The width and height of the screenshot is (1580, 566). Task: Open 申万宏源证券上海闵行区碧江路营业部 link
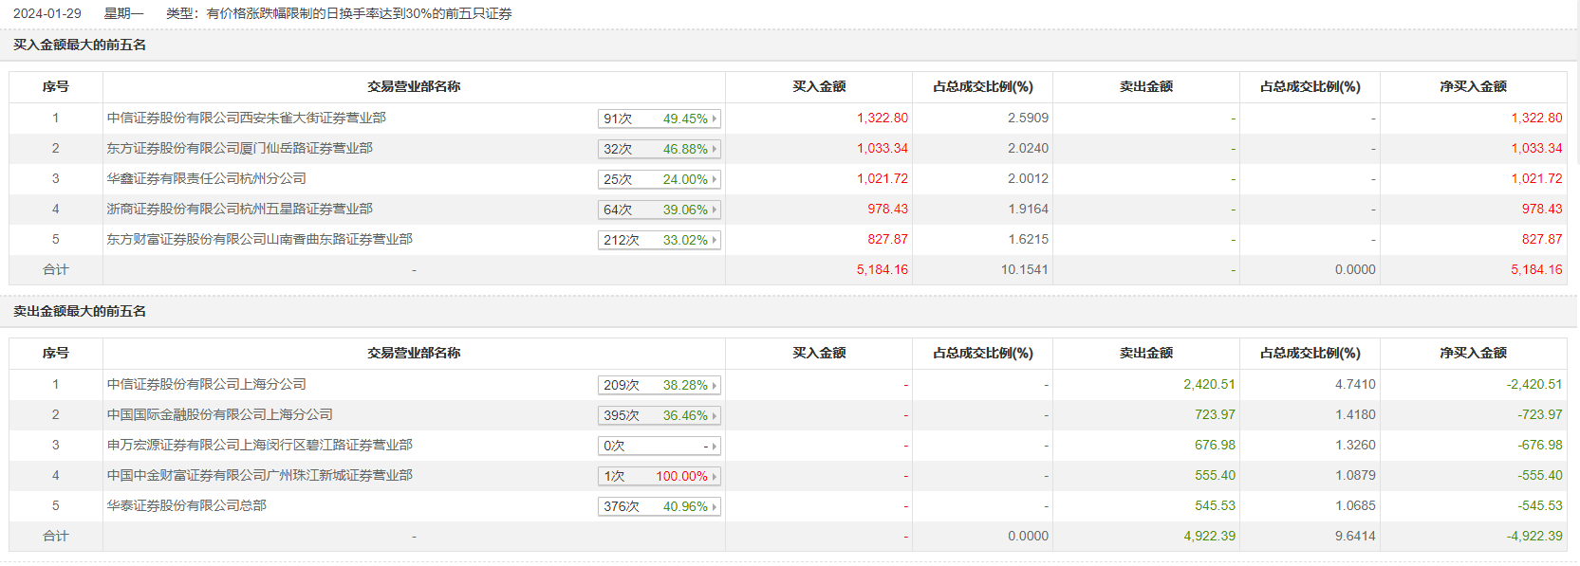tap(259, 445)
